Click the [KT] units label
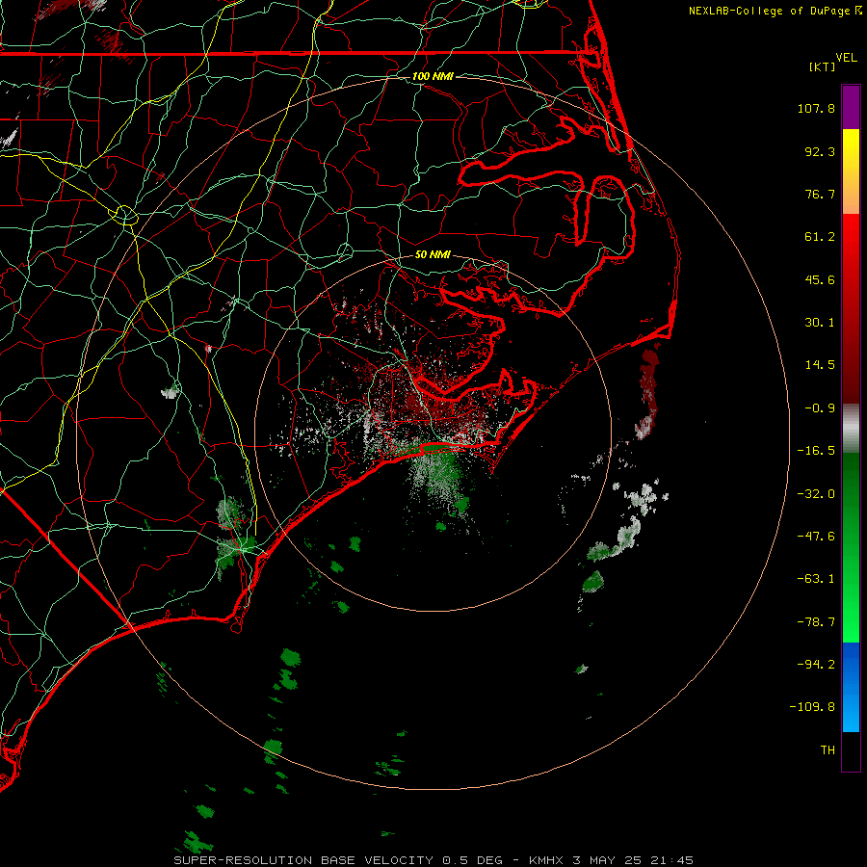The width and height of the screenshot is (867, 867). [x=823, y=66]
